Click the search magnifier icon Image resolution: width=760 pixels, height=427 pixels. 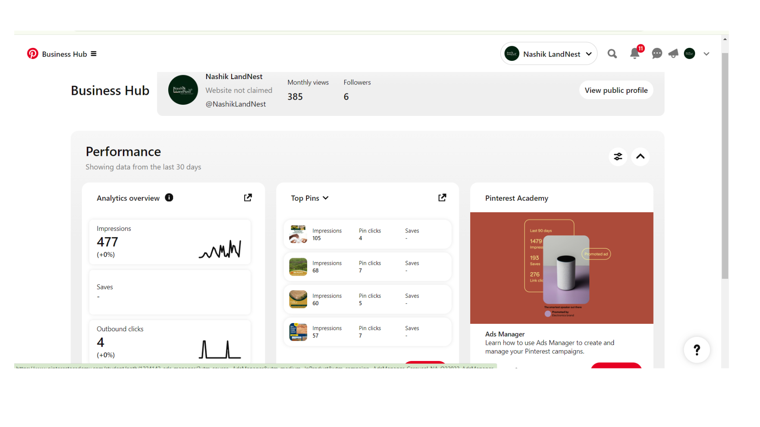pyautogui.click(x=612, y=53)
